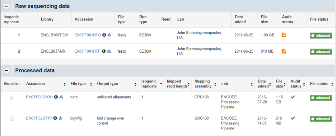Download file ENCFF001HTO
336x136 pixels.
[109, 35]
